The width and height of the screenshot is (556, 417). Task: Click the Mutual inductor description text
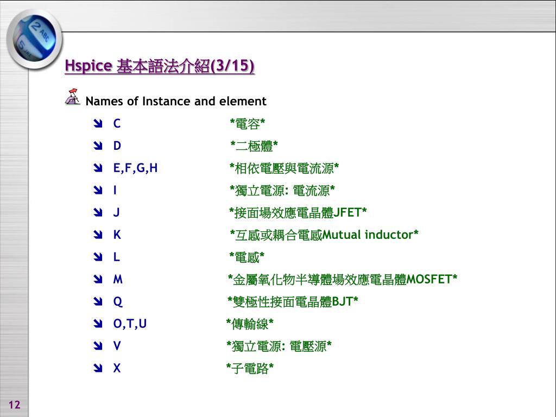(324, 235)
